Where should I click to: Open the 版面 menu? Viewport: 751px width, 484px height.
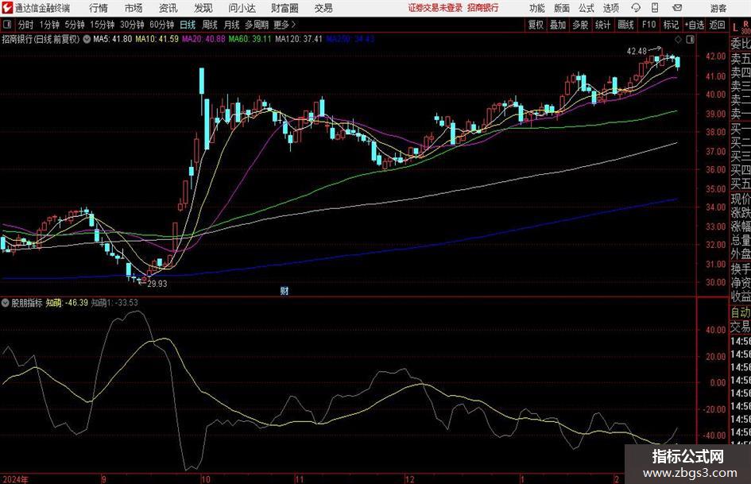click(562, 8)
